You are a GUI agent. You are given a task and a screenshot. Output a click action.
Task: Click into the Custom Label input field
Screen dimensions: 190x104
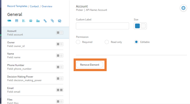(x=102, y=26)
